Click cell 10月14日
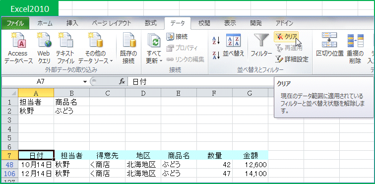 coord(36,164)
